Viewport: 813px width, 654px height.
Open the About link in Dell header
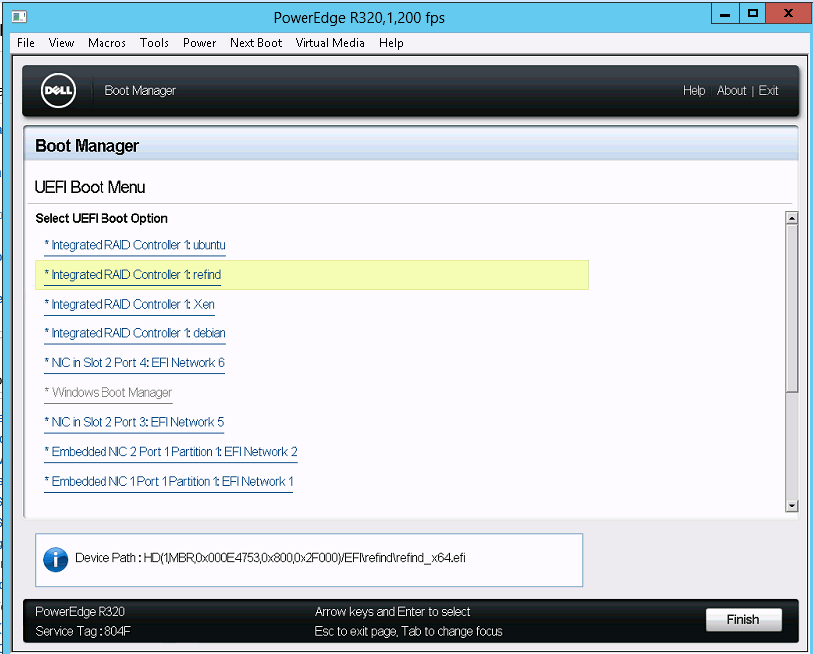(731, 91)
